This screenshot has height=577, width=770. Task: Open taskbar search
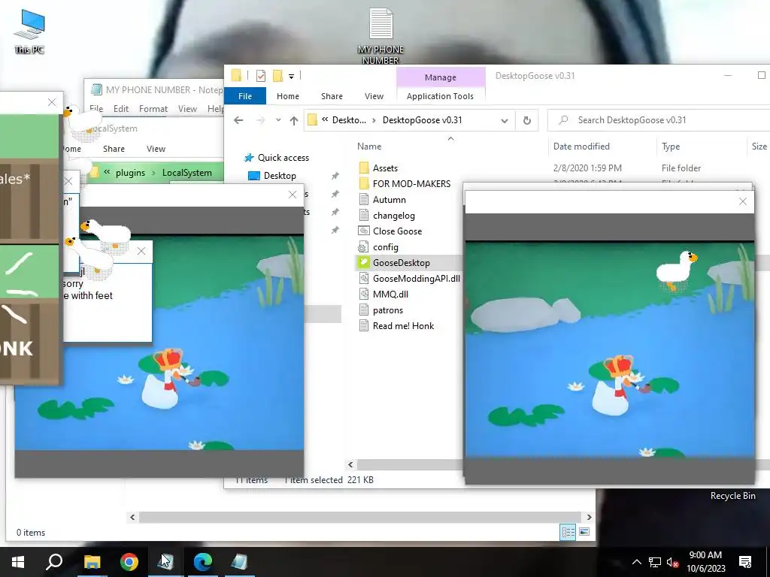tap(54, 562)
